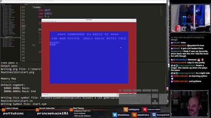Click the star badge beside OldSkoolCoder's pyGame message
This screenshot has height=118, width=211.
point(172,81)
